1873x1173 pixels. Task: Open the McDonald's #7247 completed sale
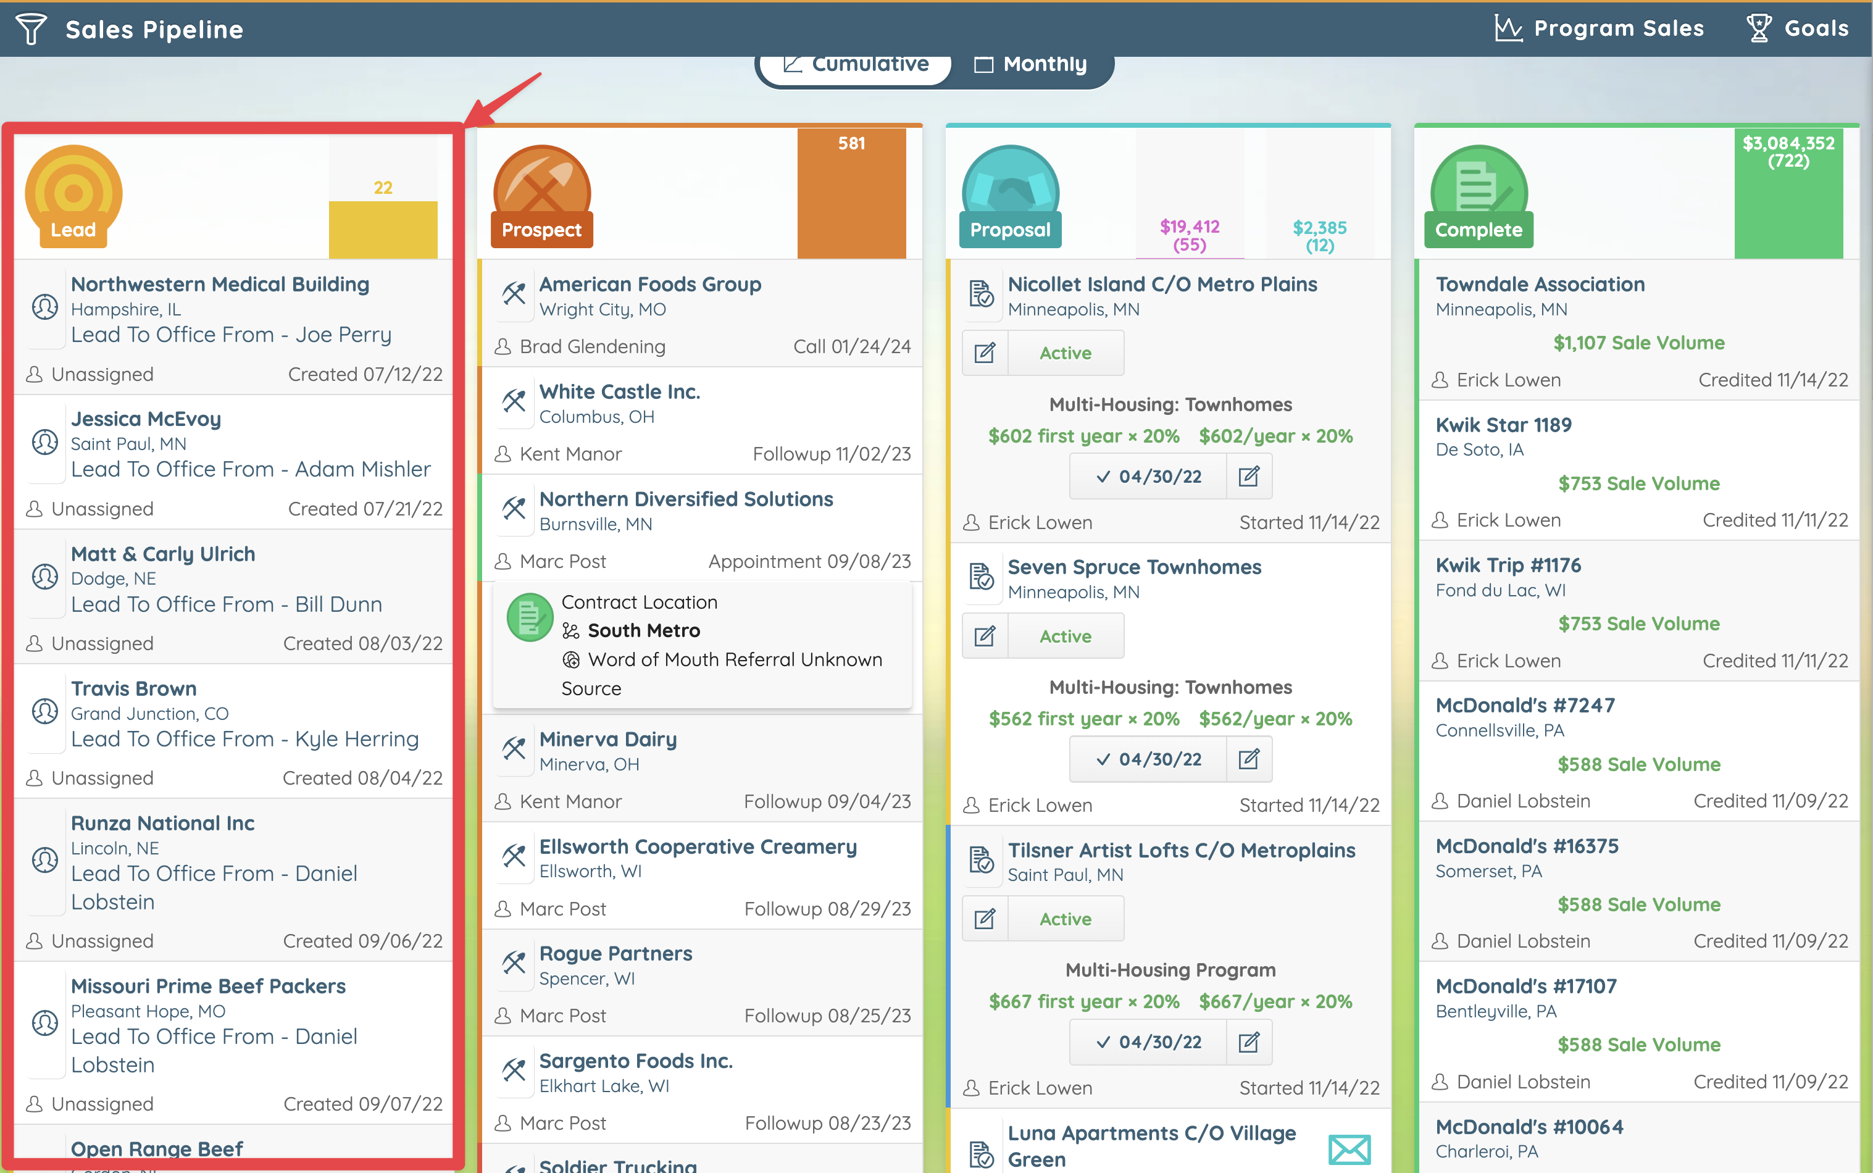coord(1525,705)
